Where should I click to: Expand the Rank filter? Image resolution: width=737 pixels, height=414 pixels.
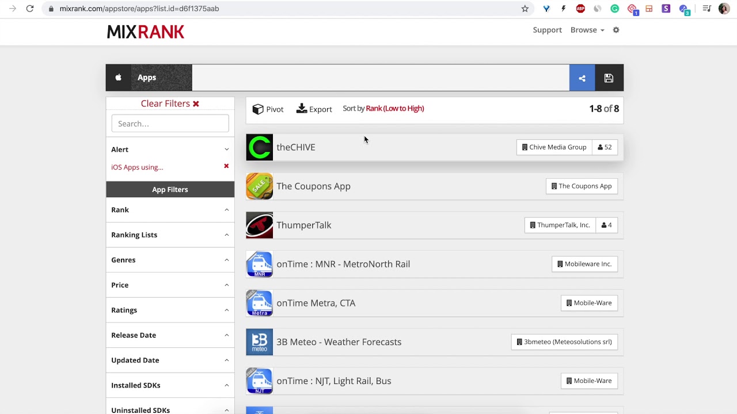click(170, 210)
